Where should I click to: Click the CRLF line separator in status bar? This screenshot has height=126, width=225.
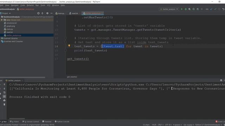160,125
